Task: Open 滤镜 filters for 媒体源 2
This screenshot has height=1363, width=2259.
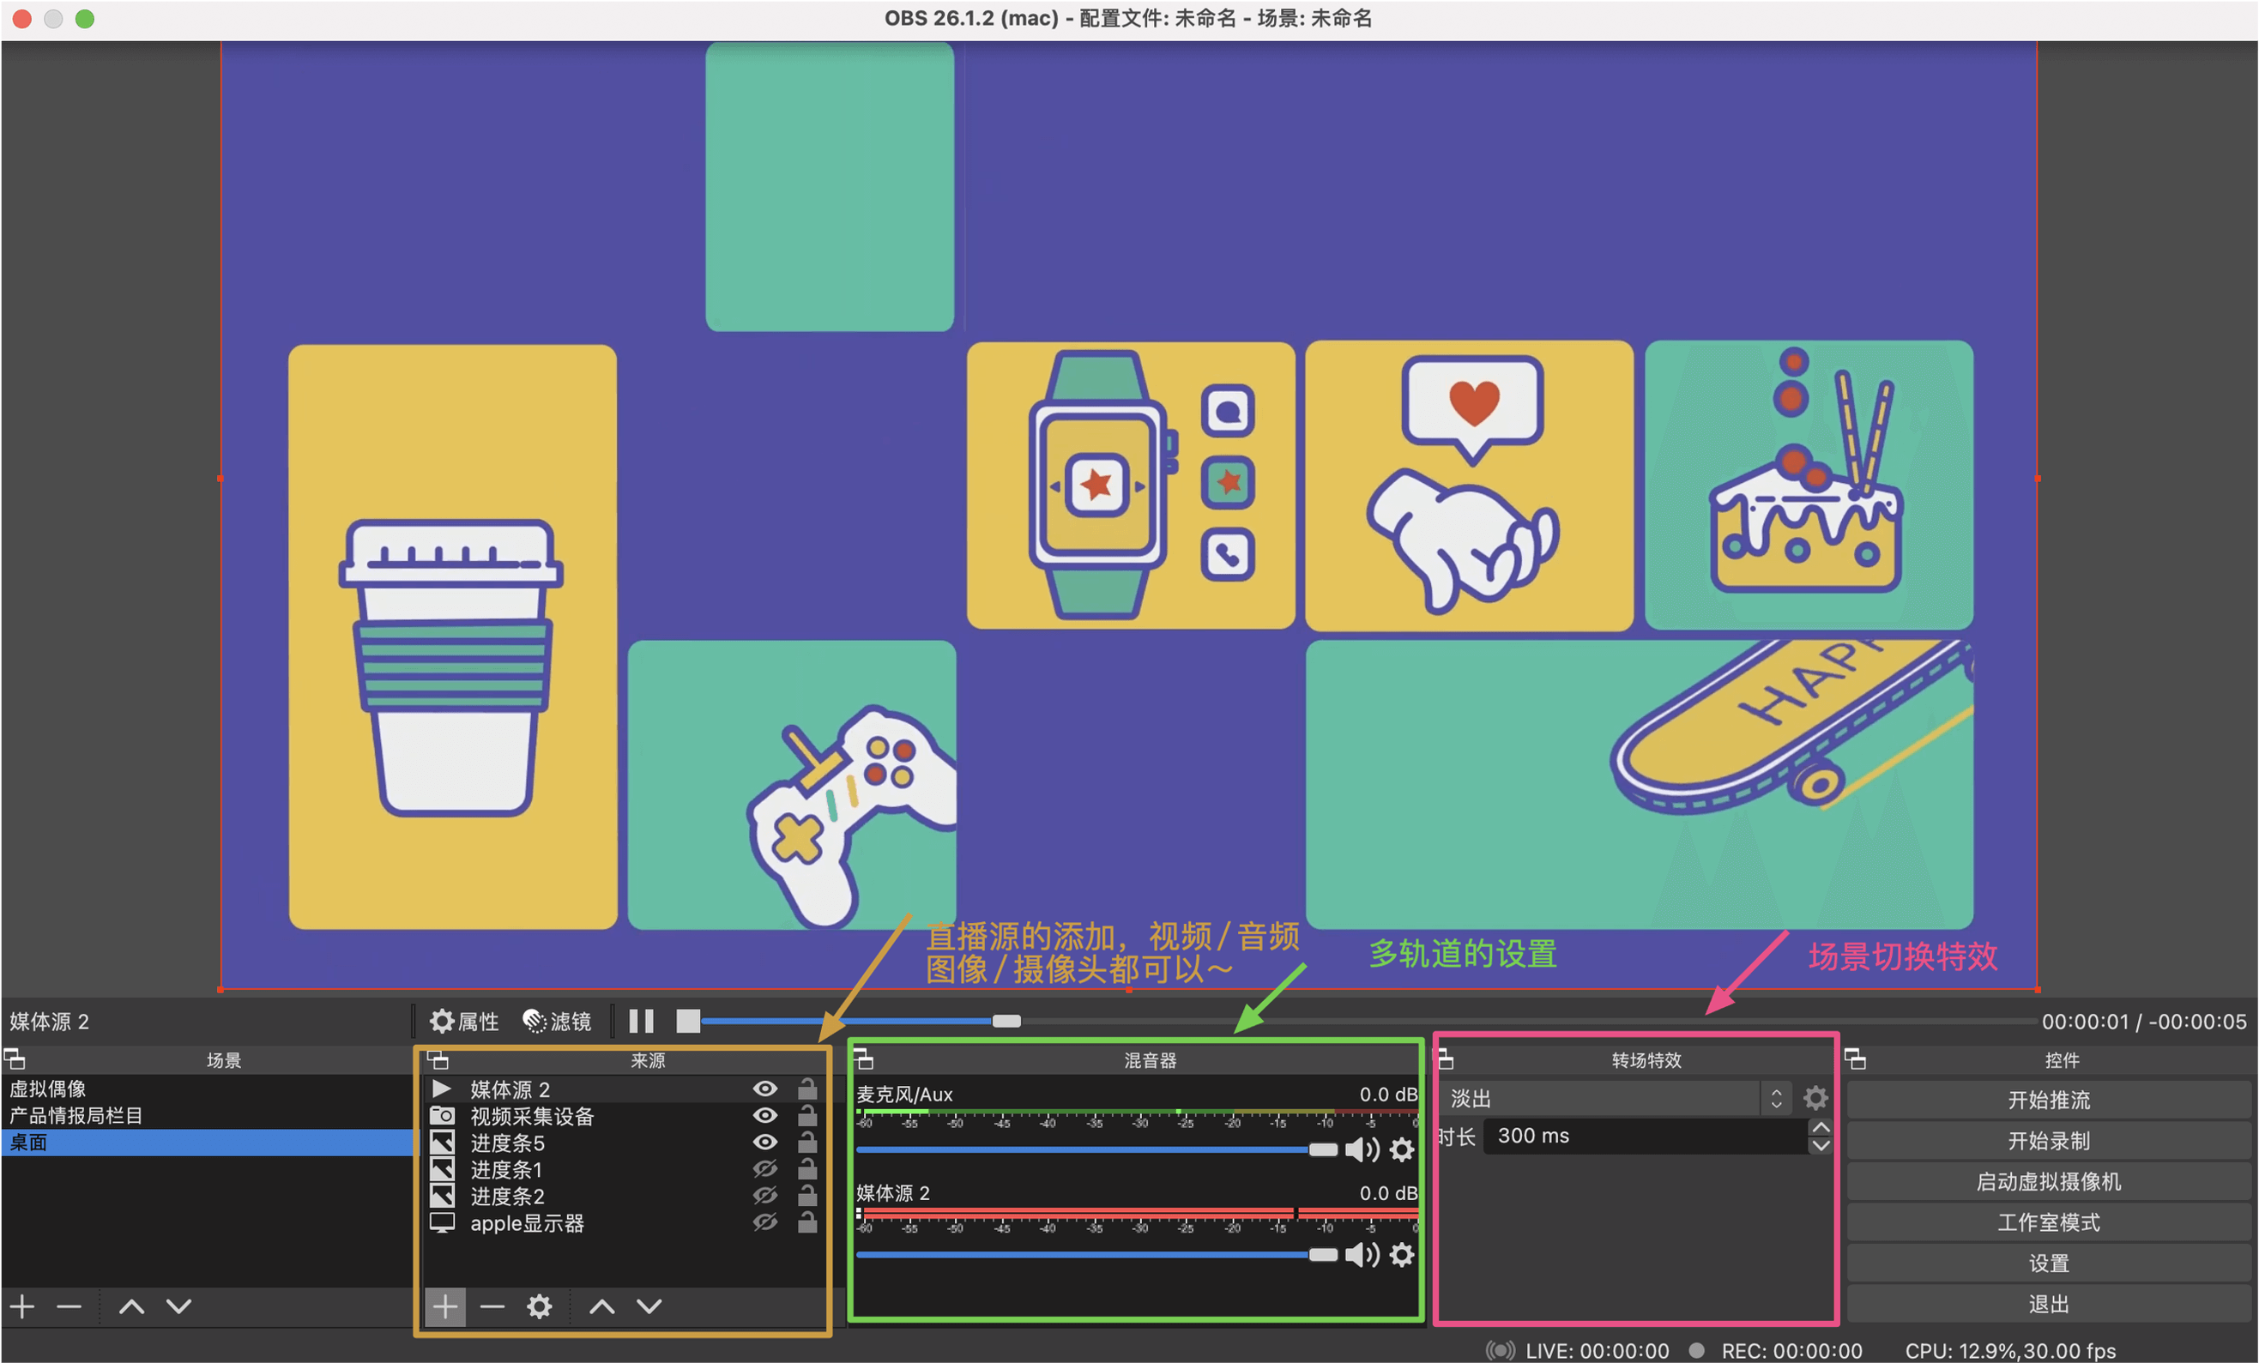Action: pos(558,1021)
